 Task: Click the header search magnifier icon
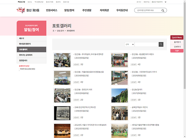click(x=163, y=11)
